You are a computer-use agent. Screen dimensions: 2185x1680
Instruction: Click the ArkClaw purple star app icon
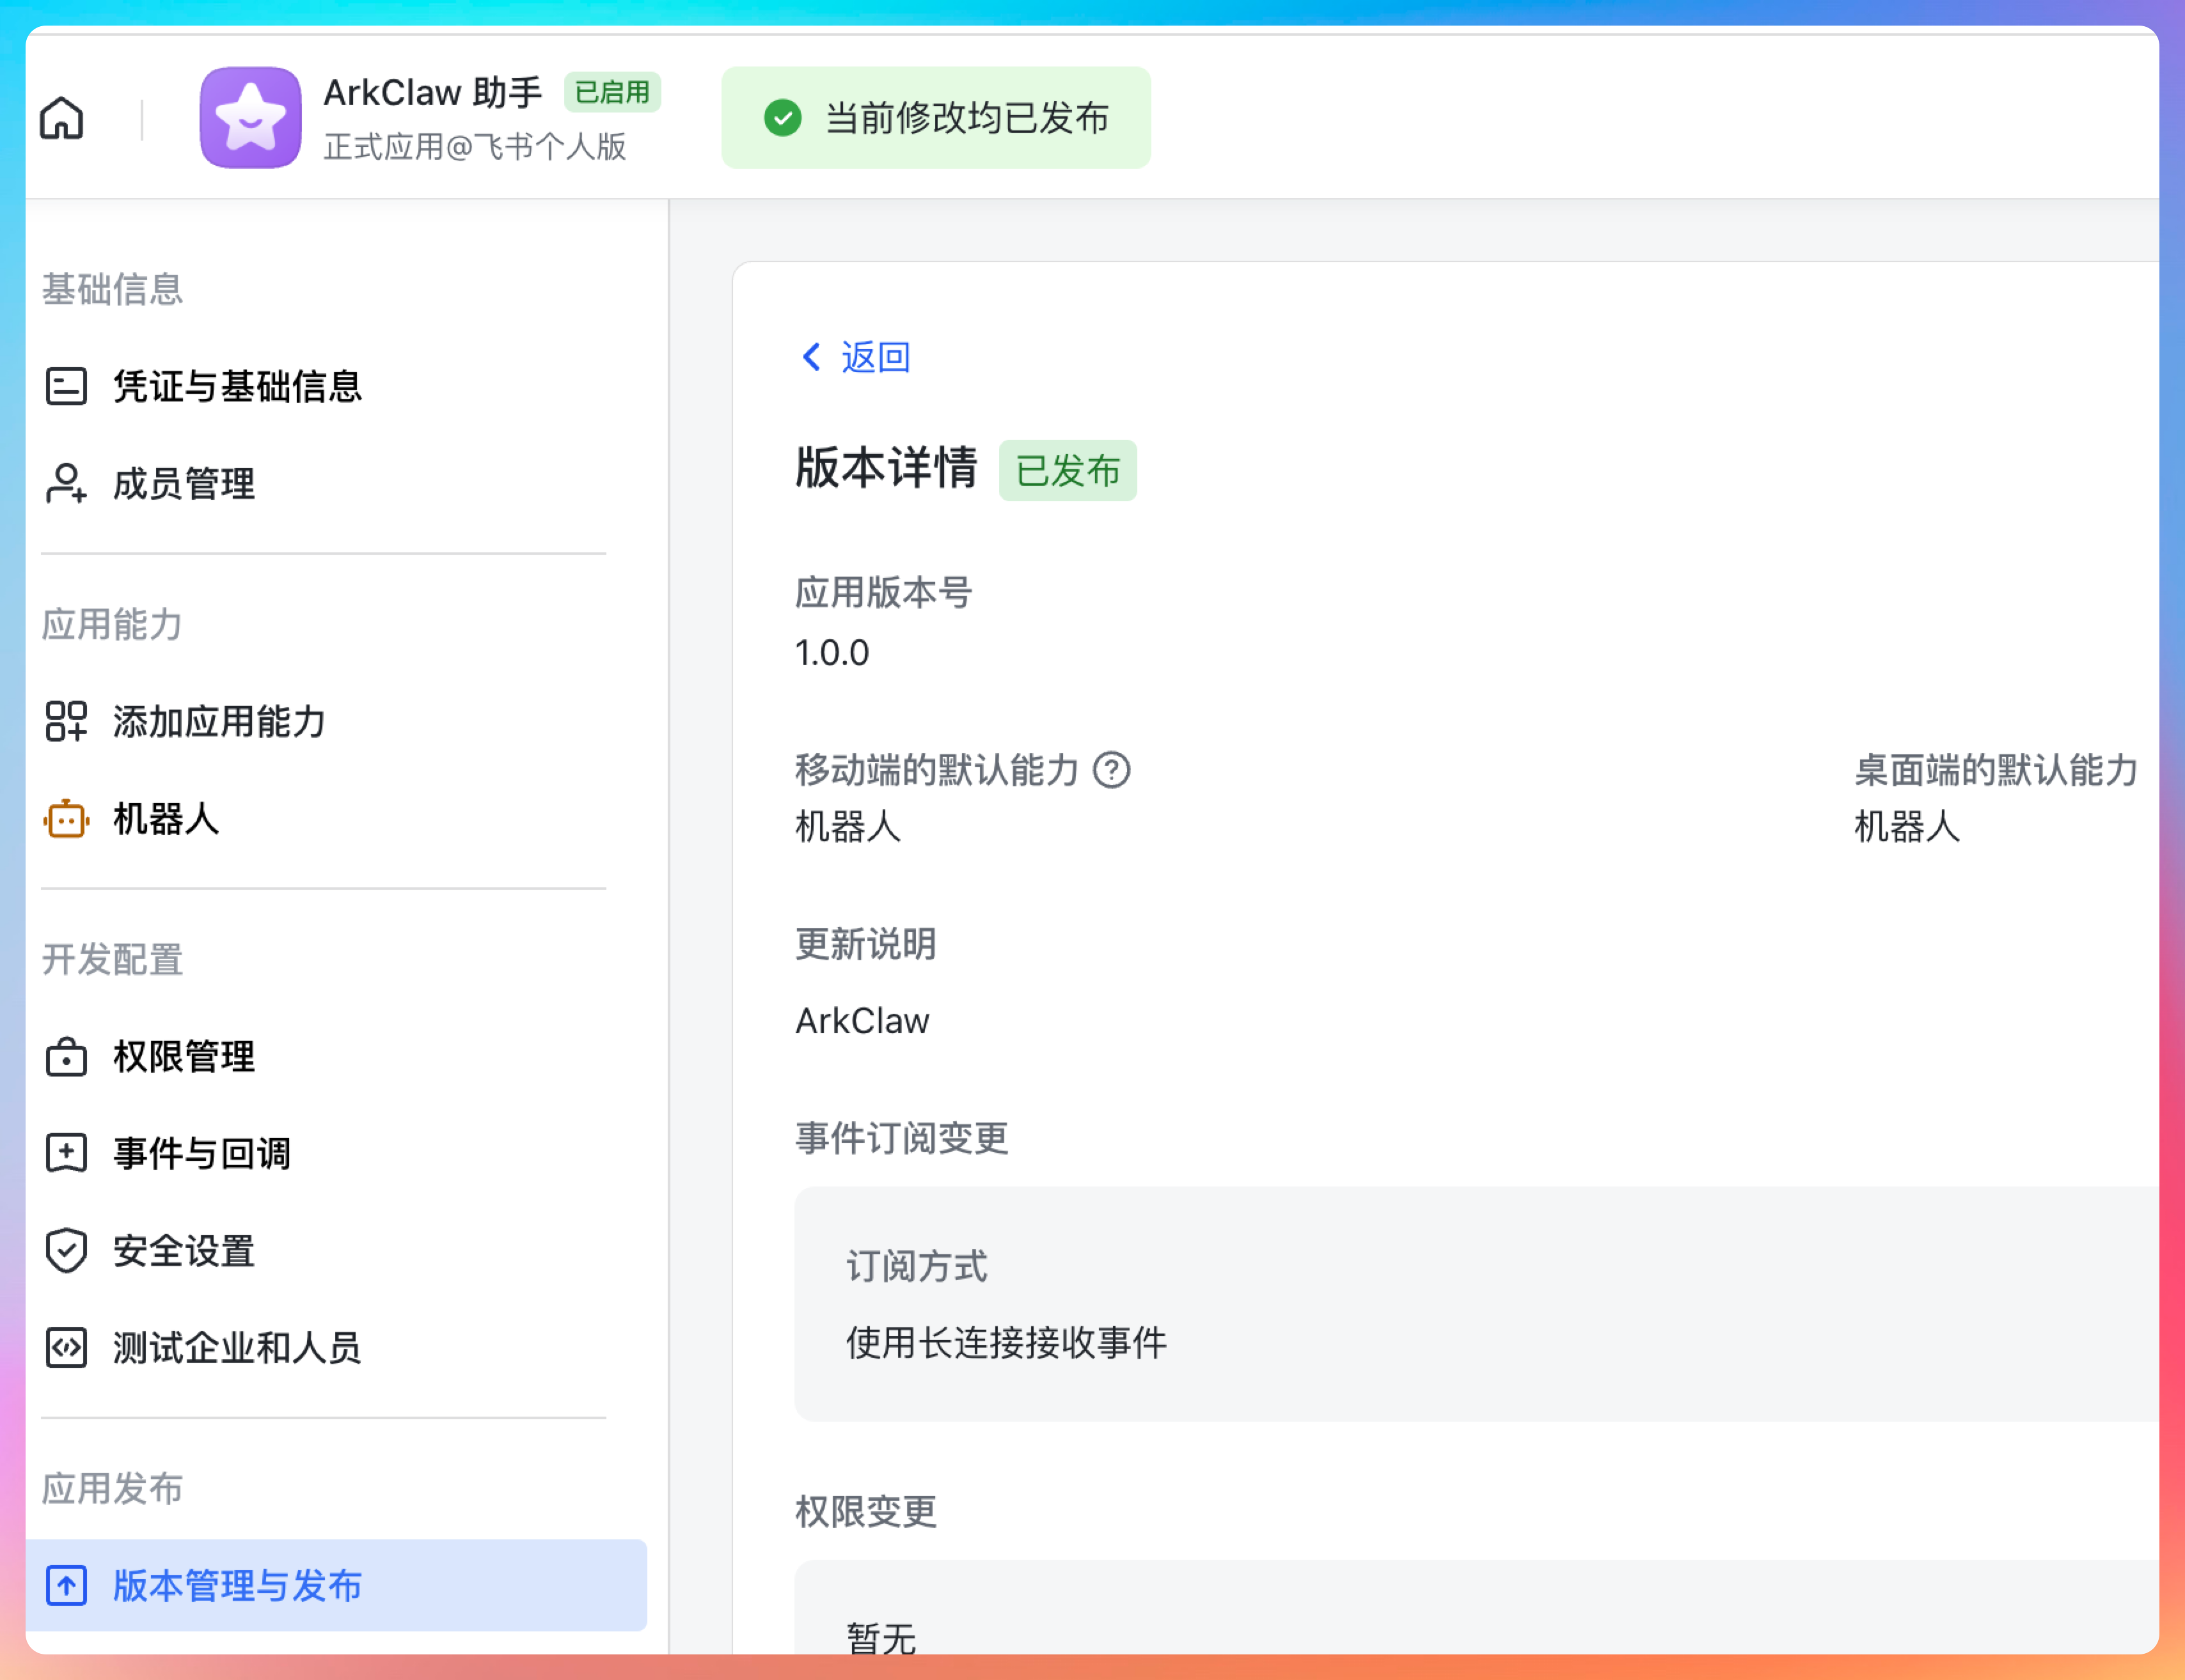click(x=250, y=118)
